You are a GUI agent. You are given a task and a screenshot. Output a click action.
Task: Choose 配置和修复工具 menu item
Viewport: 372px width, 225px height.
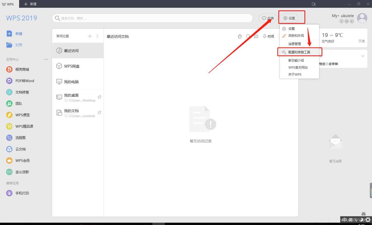point(299,52)
